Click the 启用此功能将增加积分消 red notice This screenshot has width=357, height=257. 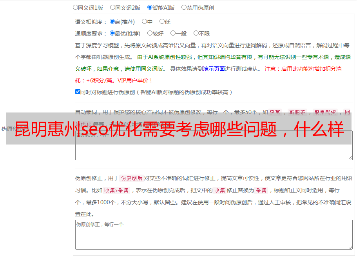(x=311, y=69)
